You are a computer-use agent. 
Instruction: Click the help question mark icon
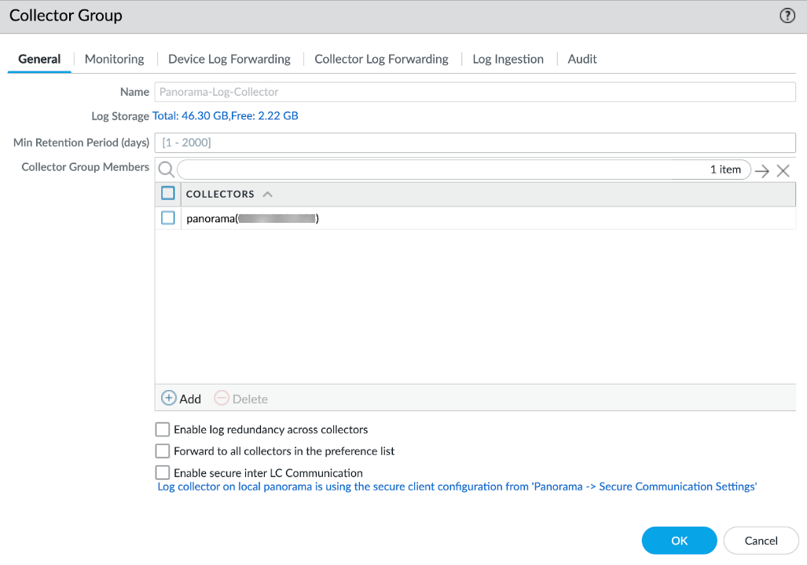(787, 16)
